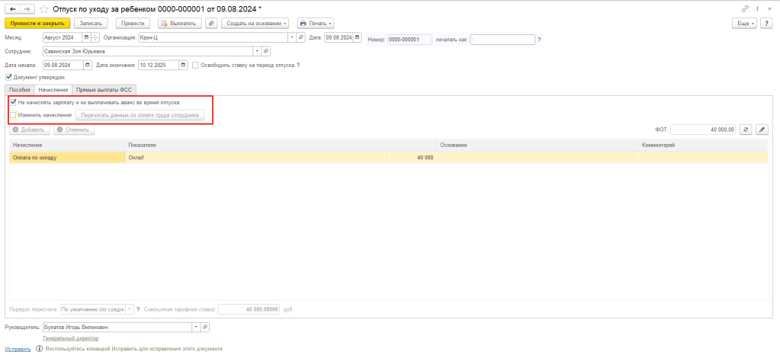Click the Оплата по окладу table row
This screenshot has height=355, width=780.
[67, 158]
